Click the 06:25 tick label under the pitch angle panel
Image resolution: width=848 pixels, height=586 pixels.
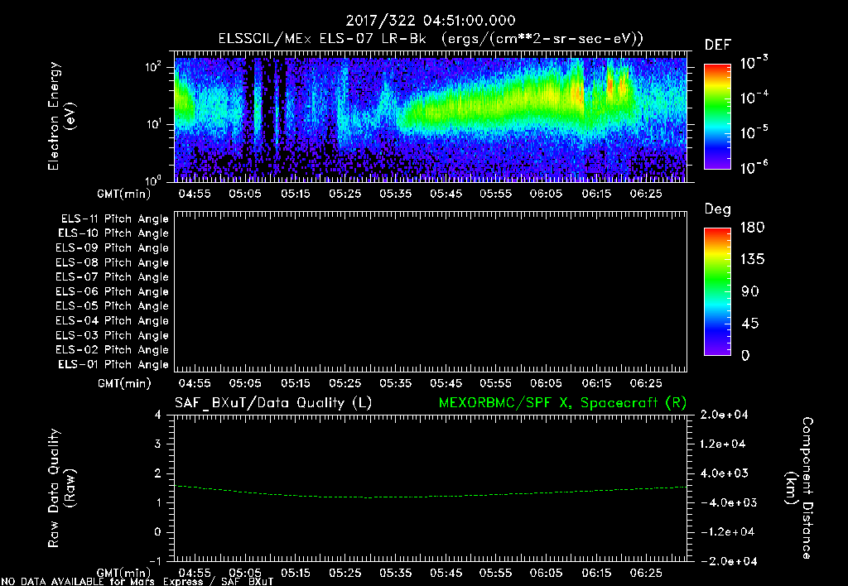point(646,383)
